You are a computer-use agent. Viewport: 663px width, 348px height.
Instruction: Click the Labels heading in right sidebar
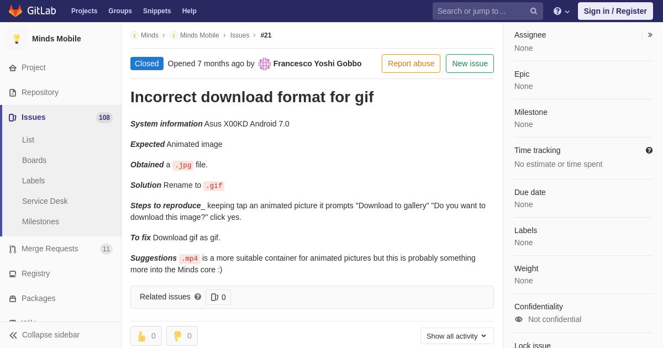click(525, 230)
